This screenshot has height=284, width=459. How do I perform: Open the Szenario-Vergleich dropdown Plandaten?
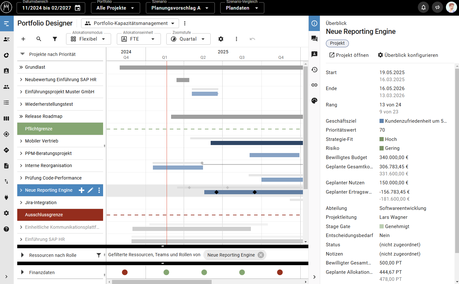click(242, 8)
